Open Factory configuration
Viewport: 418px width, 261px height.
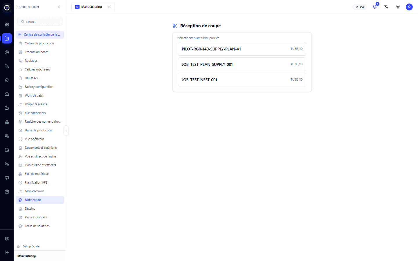coord(40,87)
